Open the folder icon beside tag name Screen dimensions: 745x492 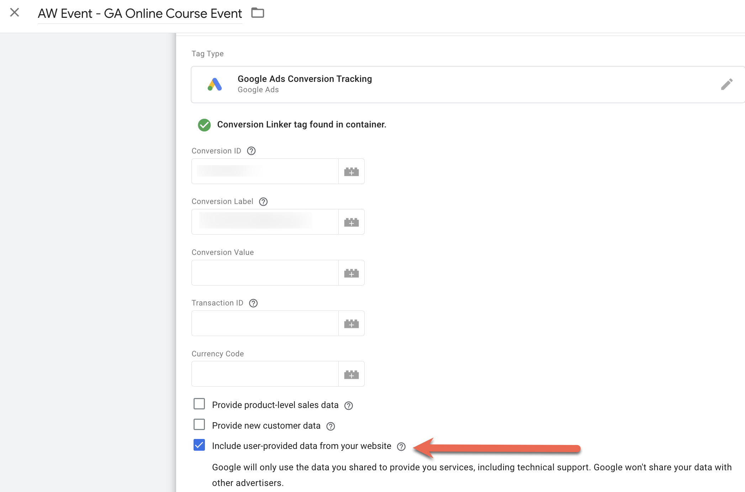258,13
